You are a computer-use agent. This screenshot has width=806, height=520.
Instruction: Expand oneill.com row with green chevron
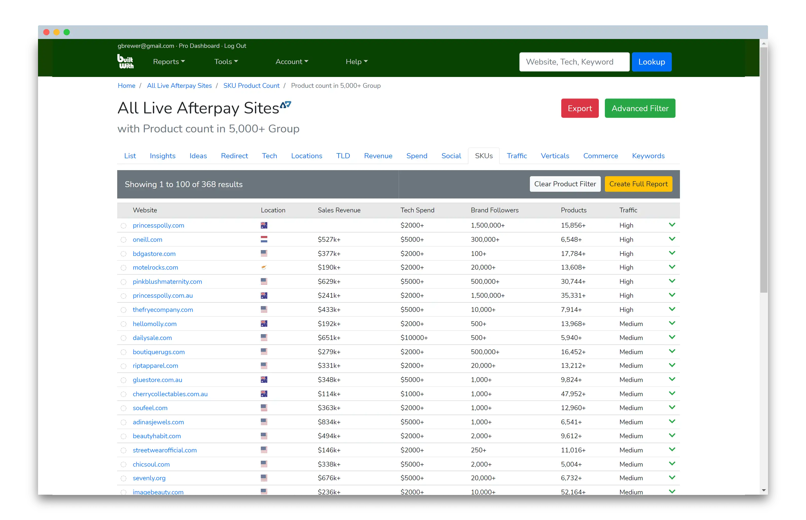(672, 239)
